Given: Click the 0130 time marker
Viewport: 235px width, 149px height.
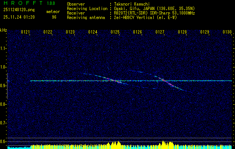Looking at the screenshot, I should tap(227, 32).
